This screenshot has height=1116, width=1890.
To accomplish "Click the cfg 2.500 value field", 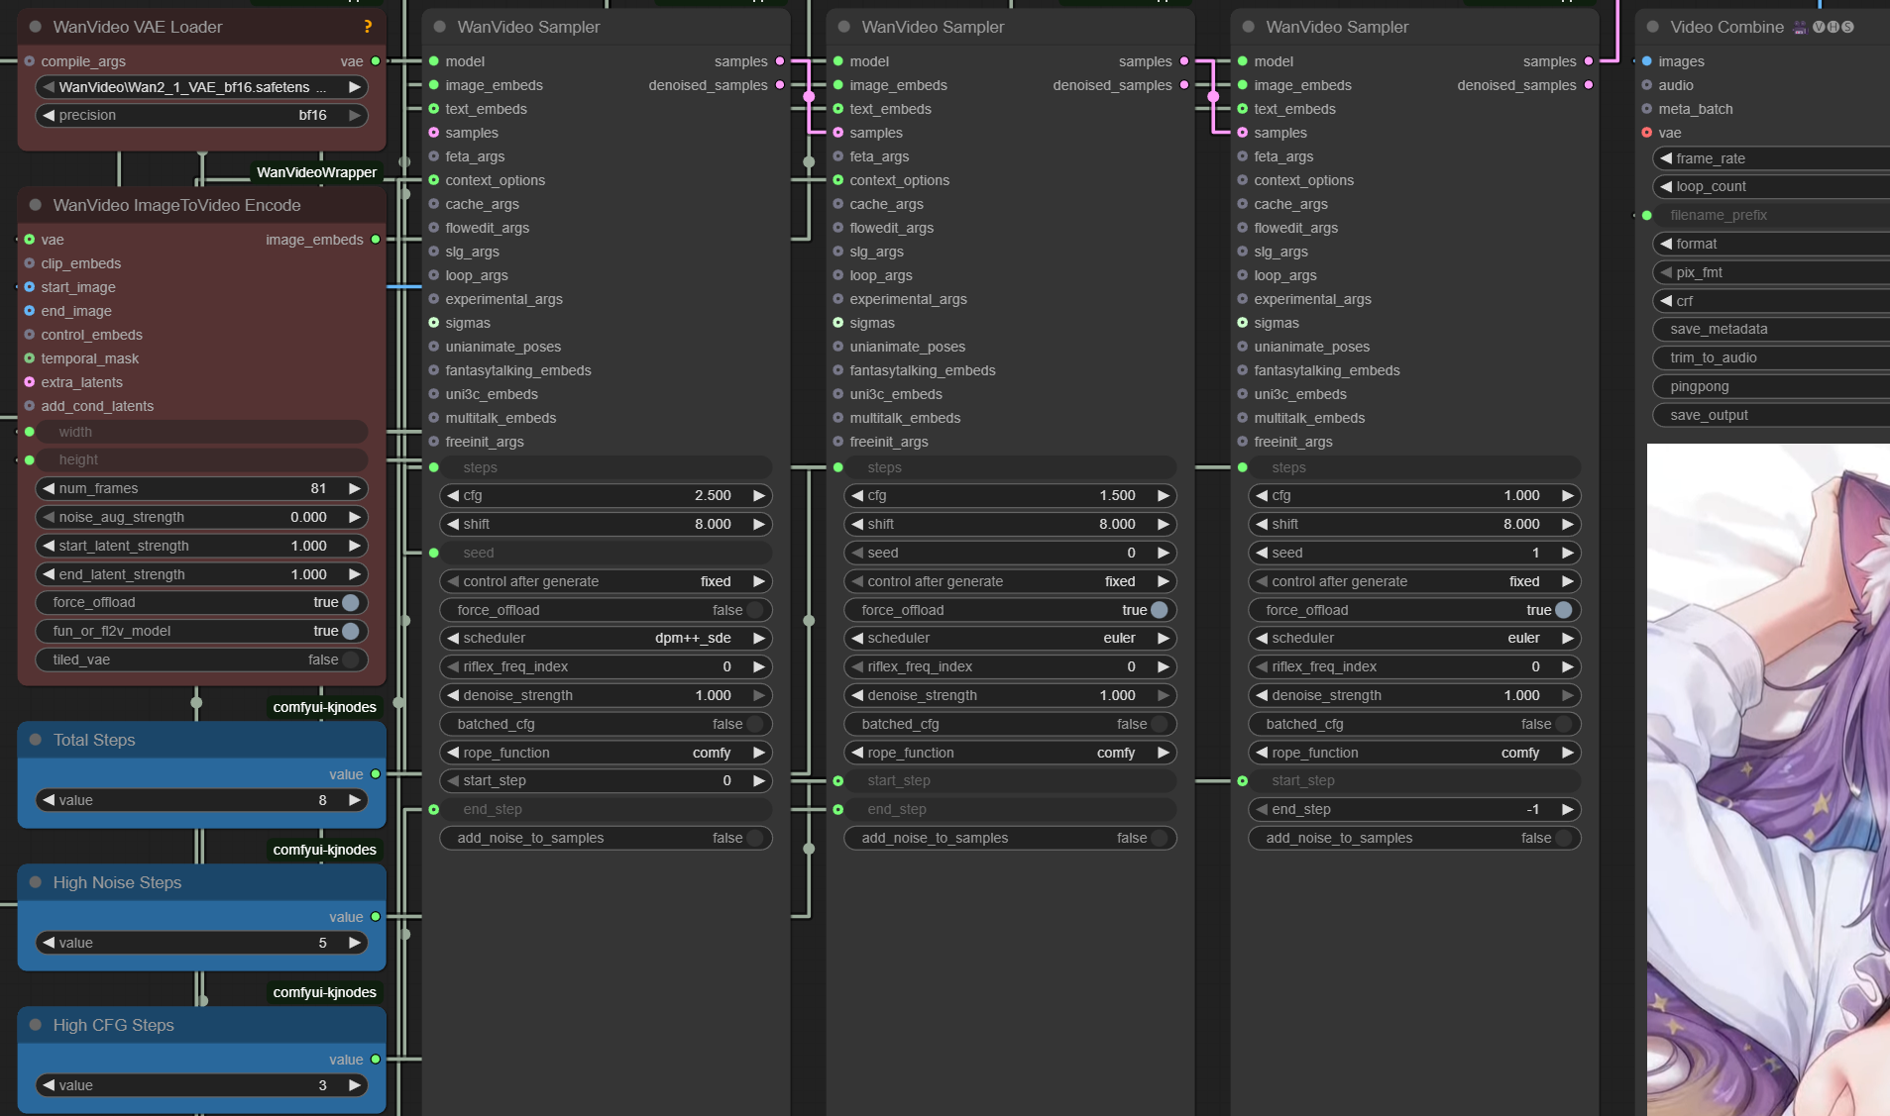I will [x=607, y=495].
